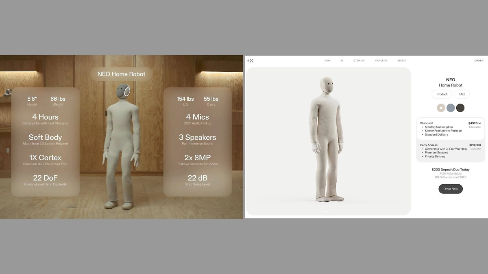Image resolution: width=488 pixels, height=274 pixels.
Task: Click the 1X Cortex spec entry
Action: pyautogui.click(x=45, y=160)
